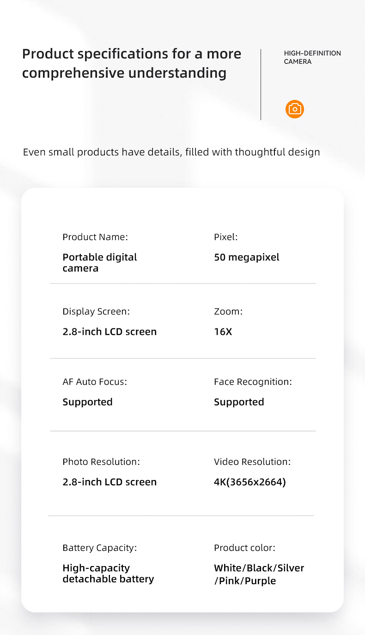Select the LCD screen value under Display Screen
The height and width of the screenshot is (635, 365).
click(x=109, y=332)
